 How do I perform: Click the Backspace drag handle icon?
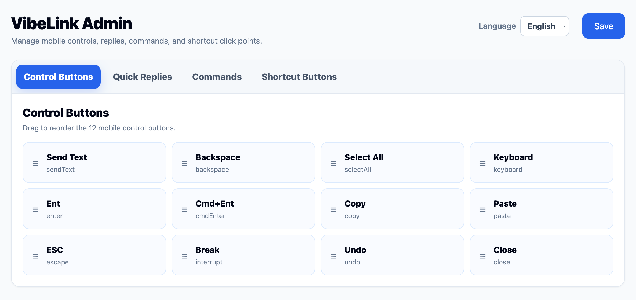pyautogui.click(x=184, y=163)
